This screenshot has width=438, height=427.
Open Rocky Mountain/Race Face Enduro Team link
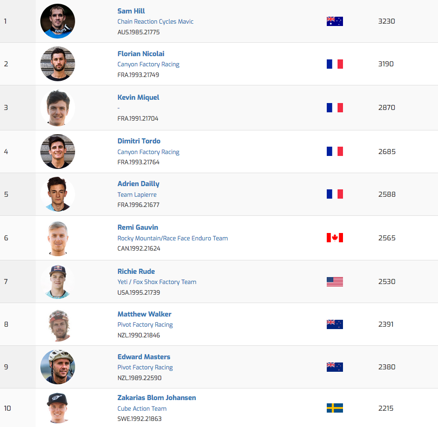click(x=172, y=238)
